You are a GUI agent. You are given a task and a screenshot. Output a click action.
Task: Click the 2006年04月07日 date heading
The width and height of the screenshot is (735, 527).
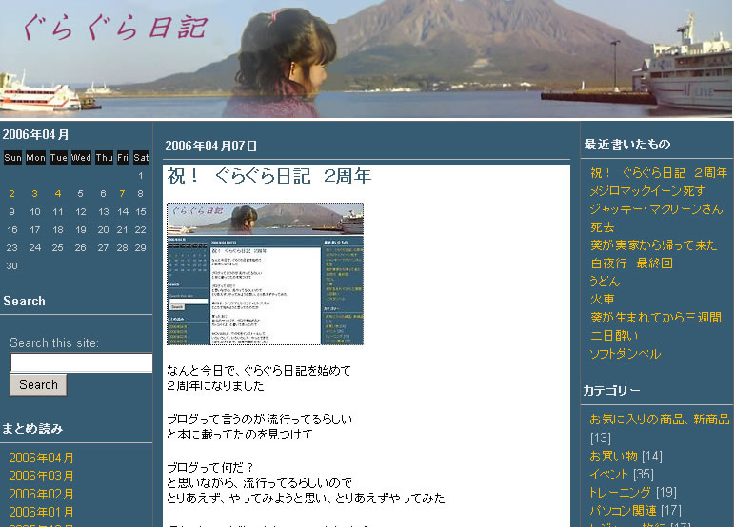click(x=211, y=146)
